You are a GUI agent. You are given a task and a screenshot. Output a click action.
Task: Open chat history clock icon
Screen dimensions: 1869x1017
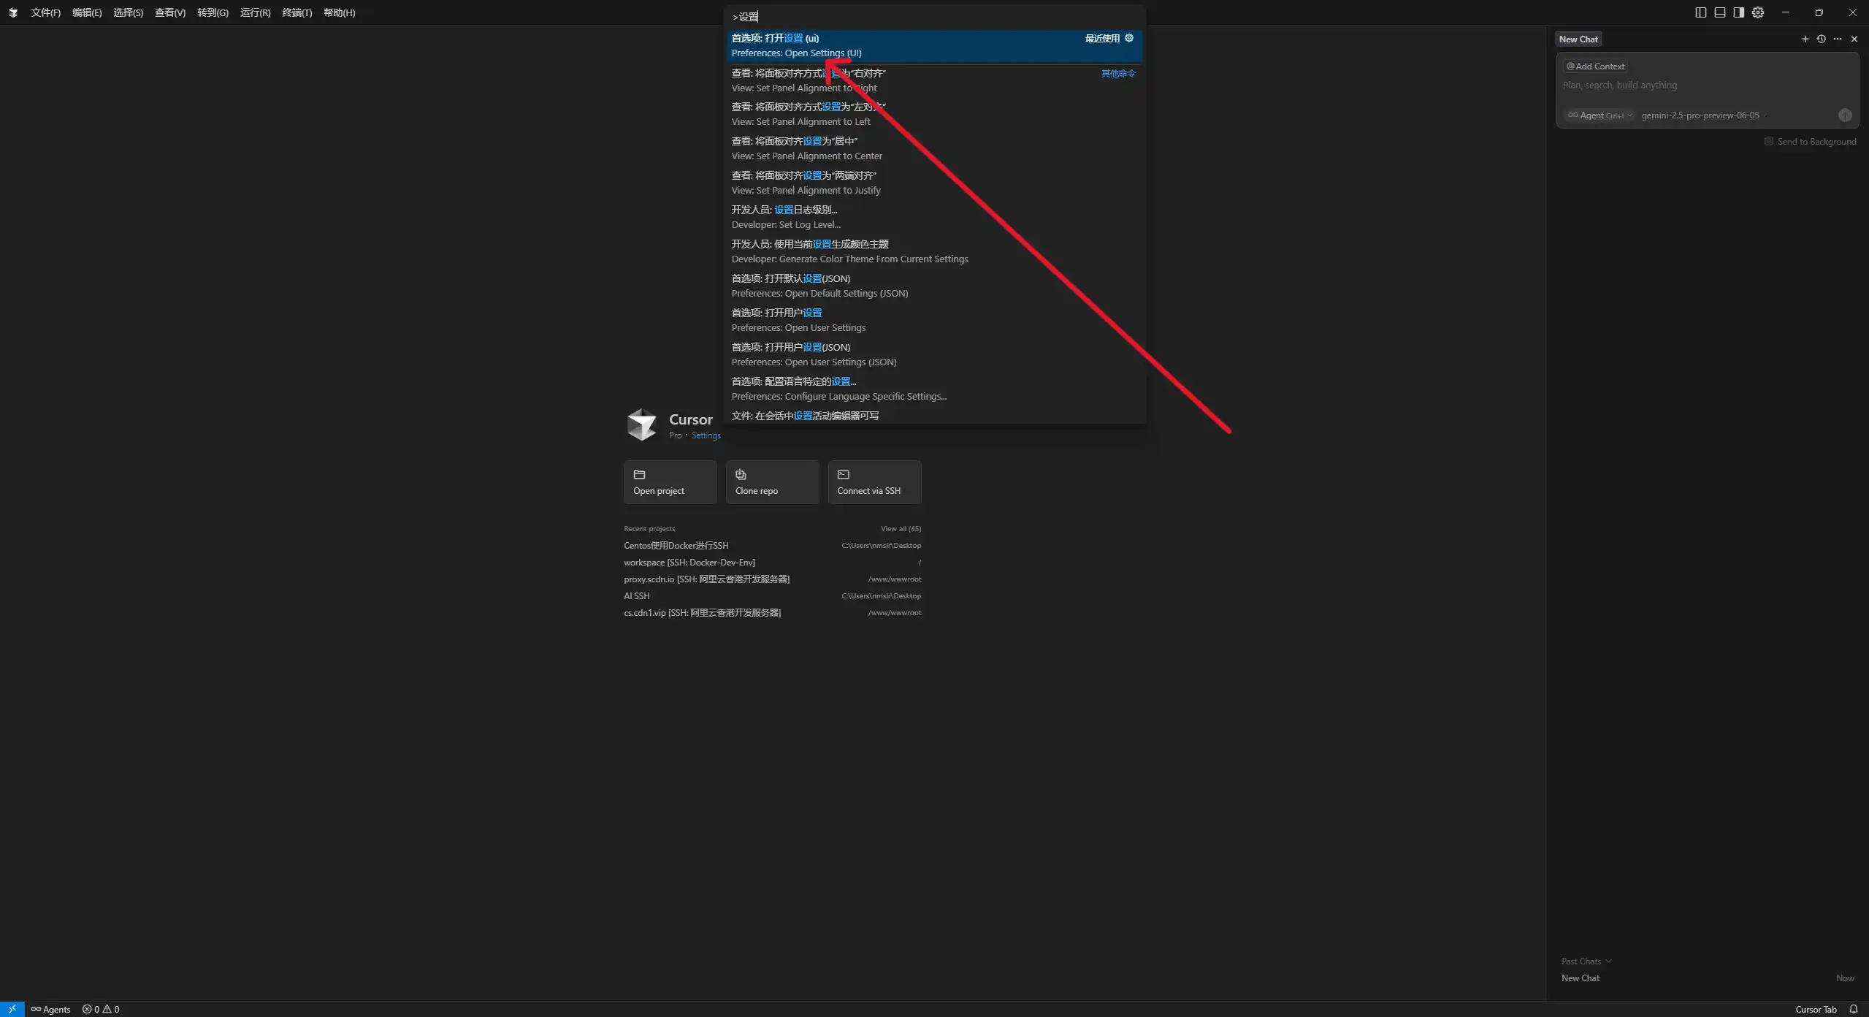[1821, 39]
